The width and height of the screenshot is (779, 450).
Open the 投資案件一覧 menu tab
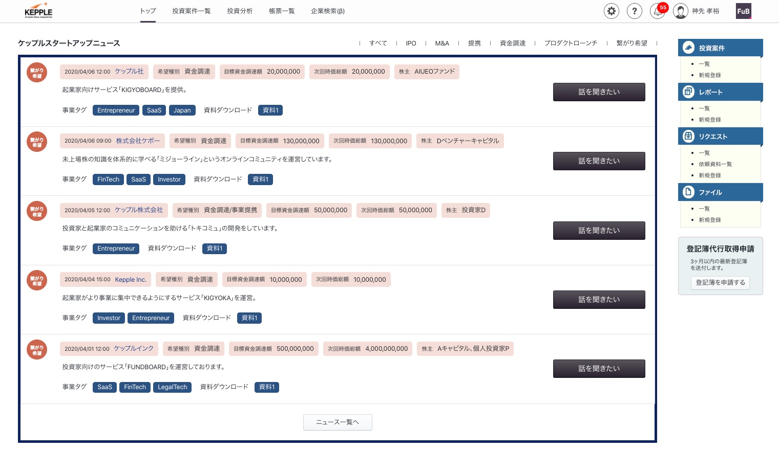(x=191, y=11)
